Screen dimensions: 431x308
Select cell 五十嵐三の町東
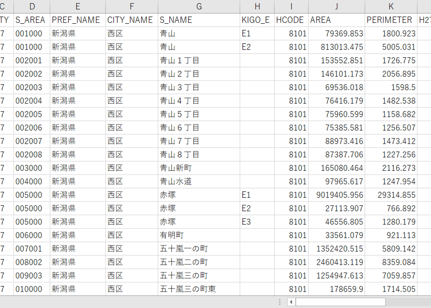[x=199, y=289]
